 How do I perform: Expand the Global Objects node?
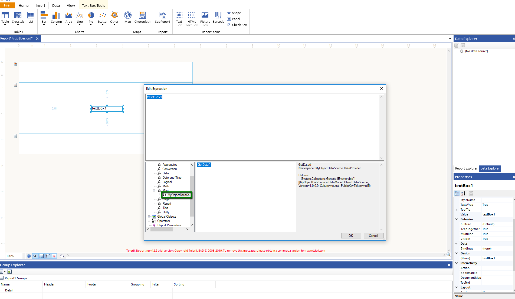pos(149,217)
